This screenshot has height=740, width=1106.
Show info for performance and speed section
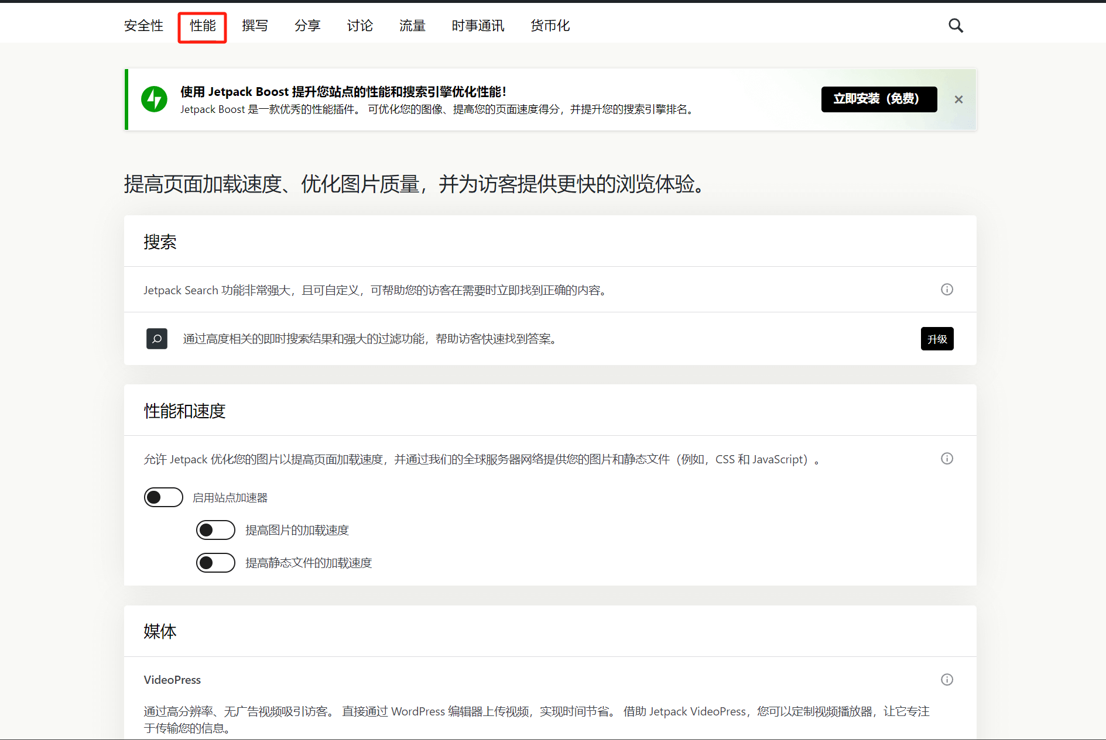tap(947, 459)
